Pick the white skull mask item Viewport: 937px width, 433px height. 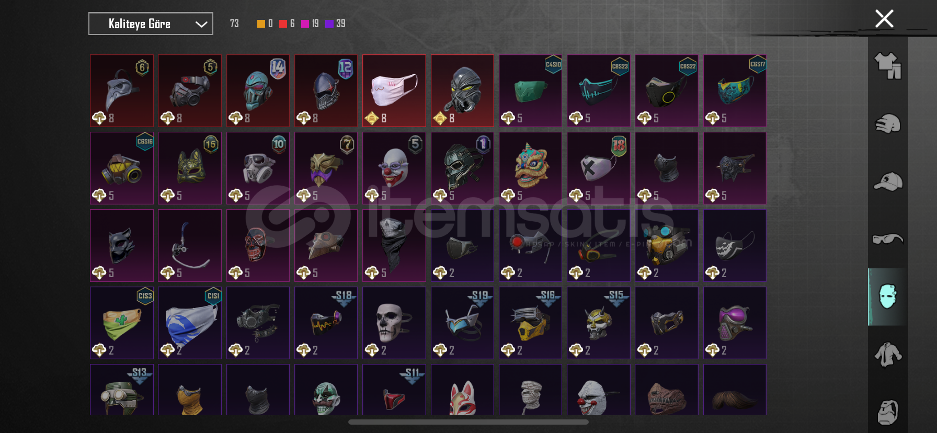394,323
